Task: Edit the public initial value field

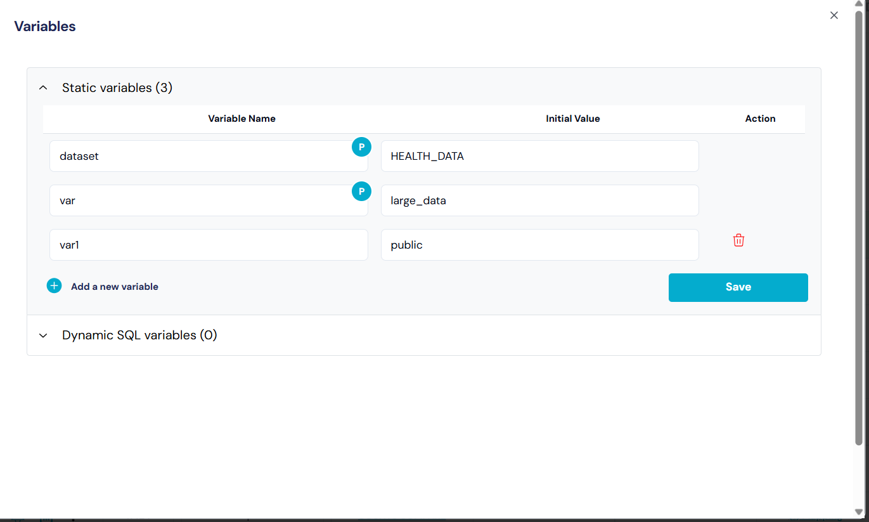Action: 539,245
